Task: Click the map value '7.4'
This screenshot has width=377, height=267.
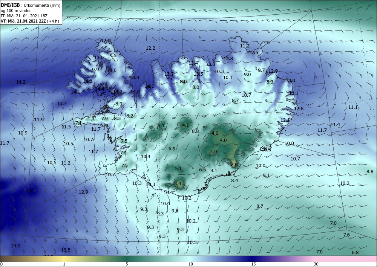Action: 123,153
